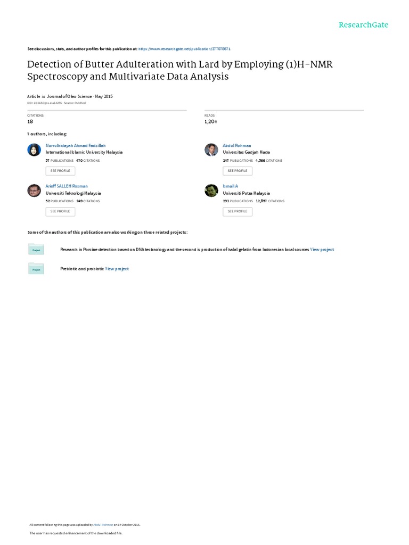The image size is (409, 545).
Task: Click the Prebiotic and probiotic project icon
Action: tap(36, 269)
